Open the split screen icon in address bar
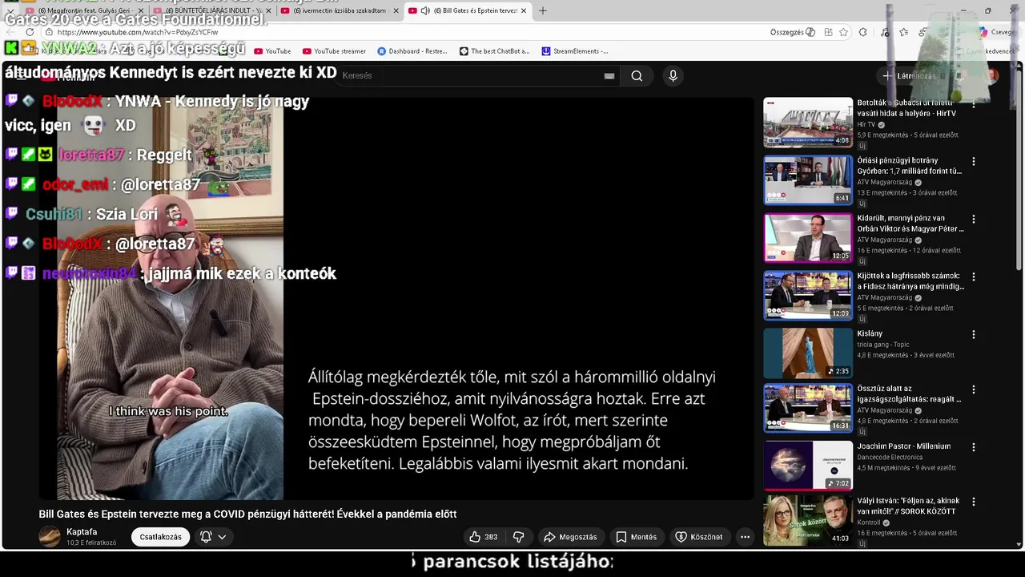The height and width of the screenshot is (577, 1025). (828, 32)
